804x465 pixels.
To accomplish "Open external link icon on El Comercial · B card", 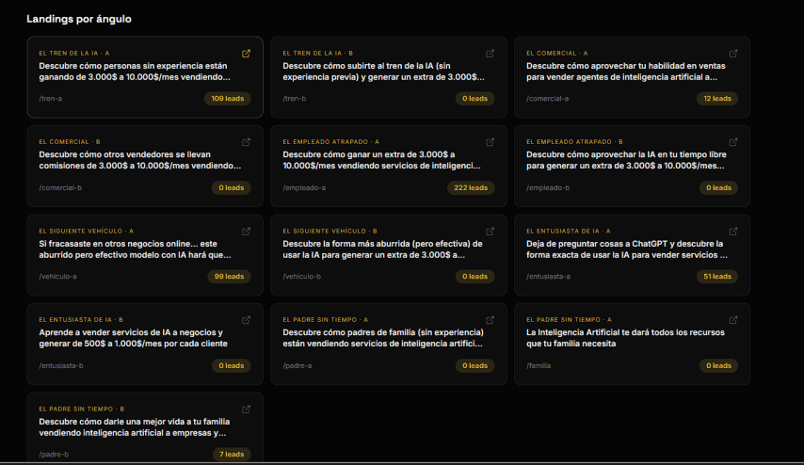I will pyautogui.click(x=246, y=142).
